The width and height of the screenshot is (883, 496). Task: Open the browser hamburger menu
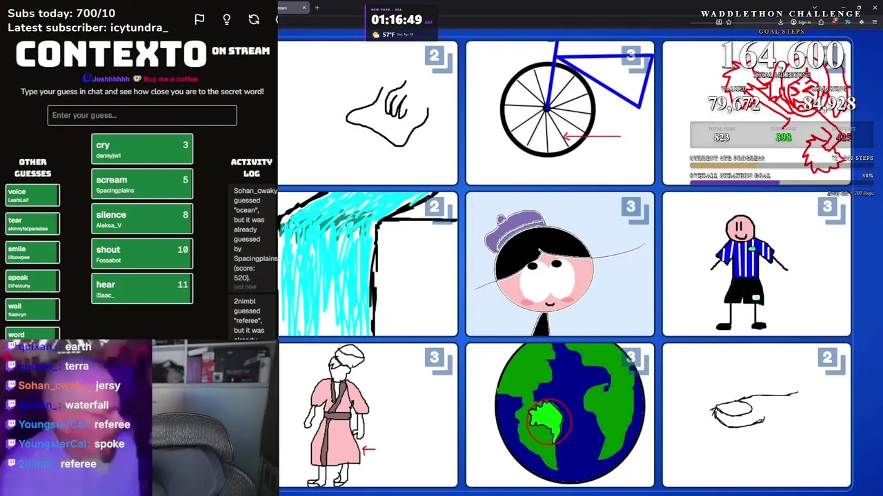(x=875, y=22)
